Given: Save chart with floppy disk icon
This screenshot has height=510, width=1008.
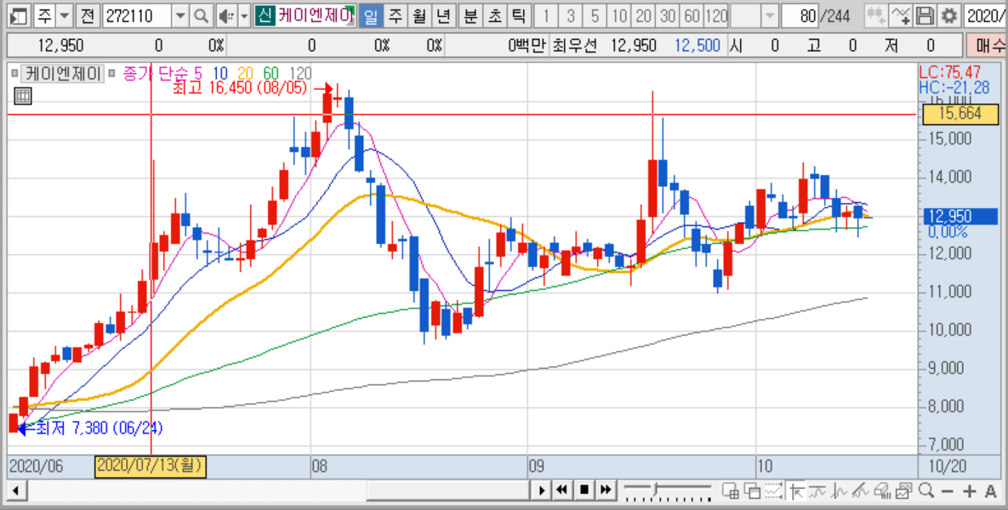Looking at the screenshot, I should (925, 15).
